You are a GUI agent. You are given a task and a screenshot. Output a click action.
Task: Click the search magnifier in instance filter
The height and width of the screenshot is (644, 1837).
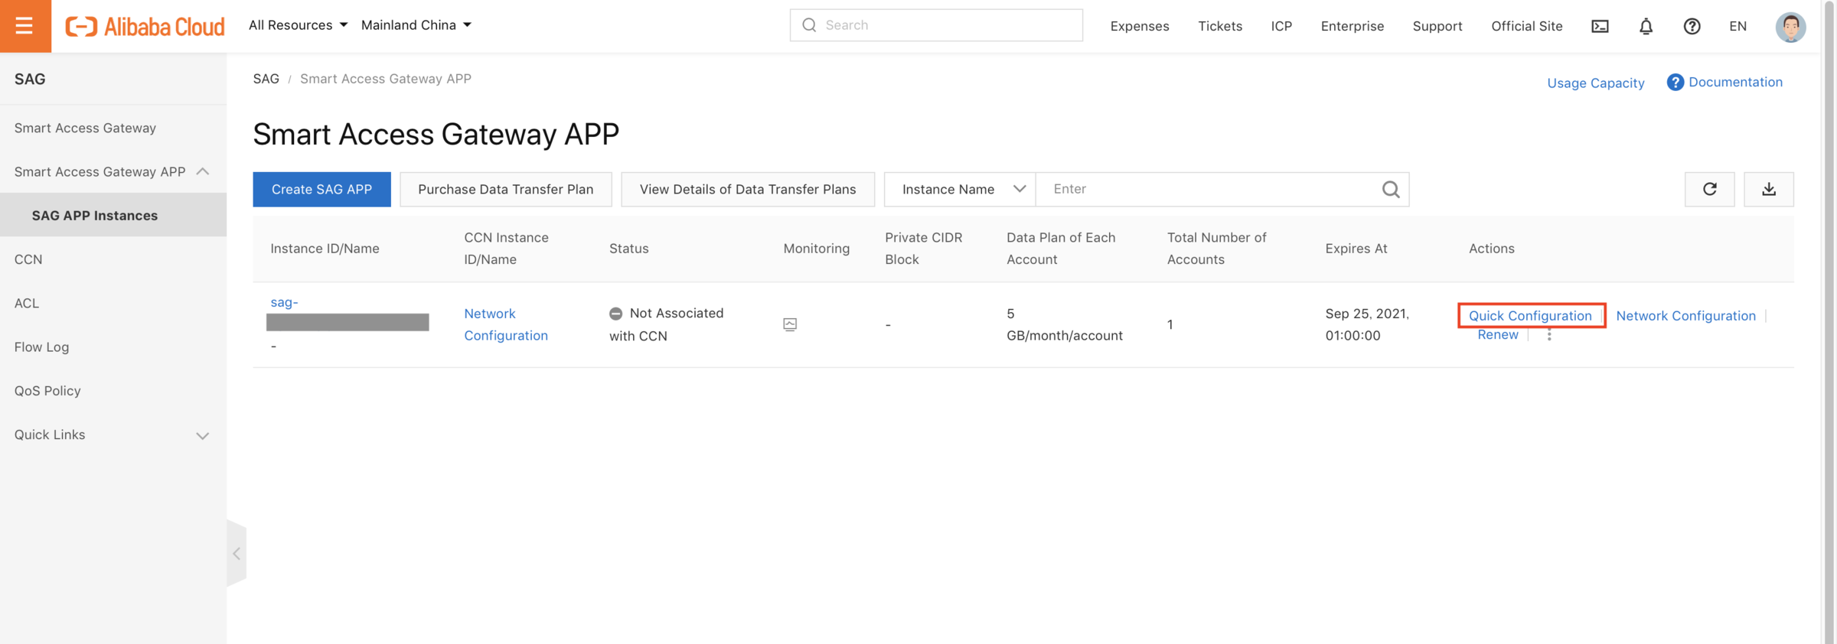1390,189
